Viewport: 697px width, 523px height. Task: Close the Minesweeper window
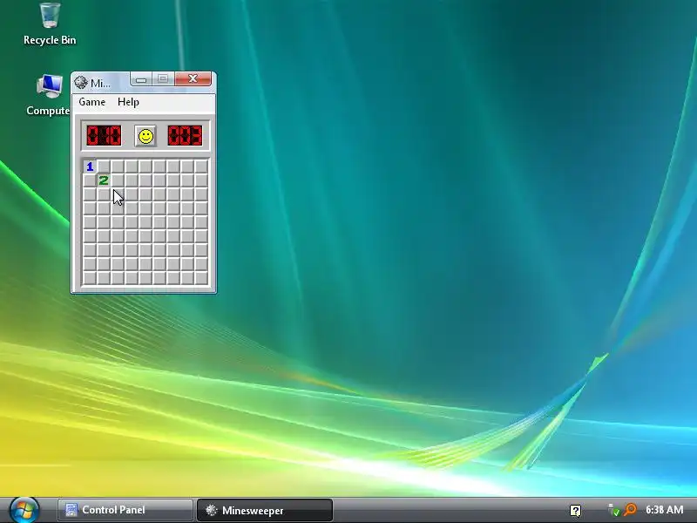pyautogui.click(x=193, y=78)
